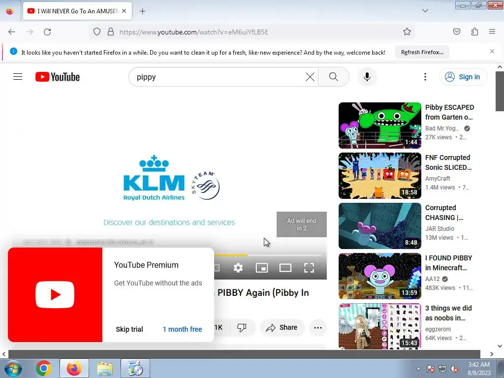Click 1 month free offer
This screenshot has width=504, height=378.
coord(182,329)
